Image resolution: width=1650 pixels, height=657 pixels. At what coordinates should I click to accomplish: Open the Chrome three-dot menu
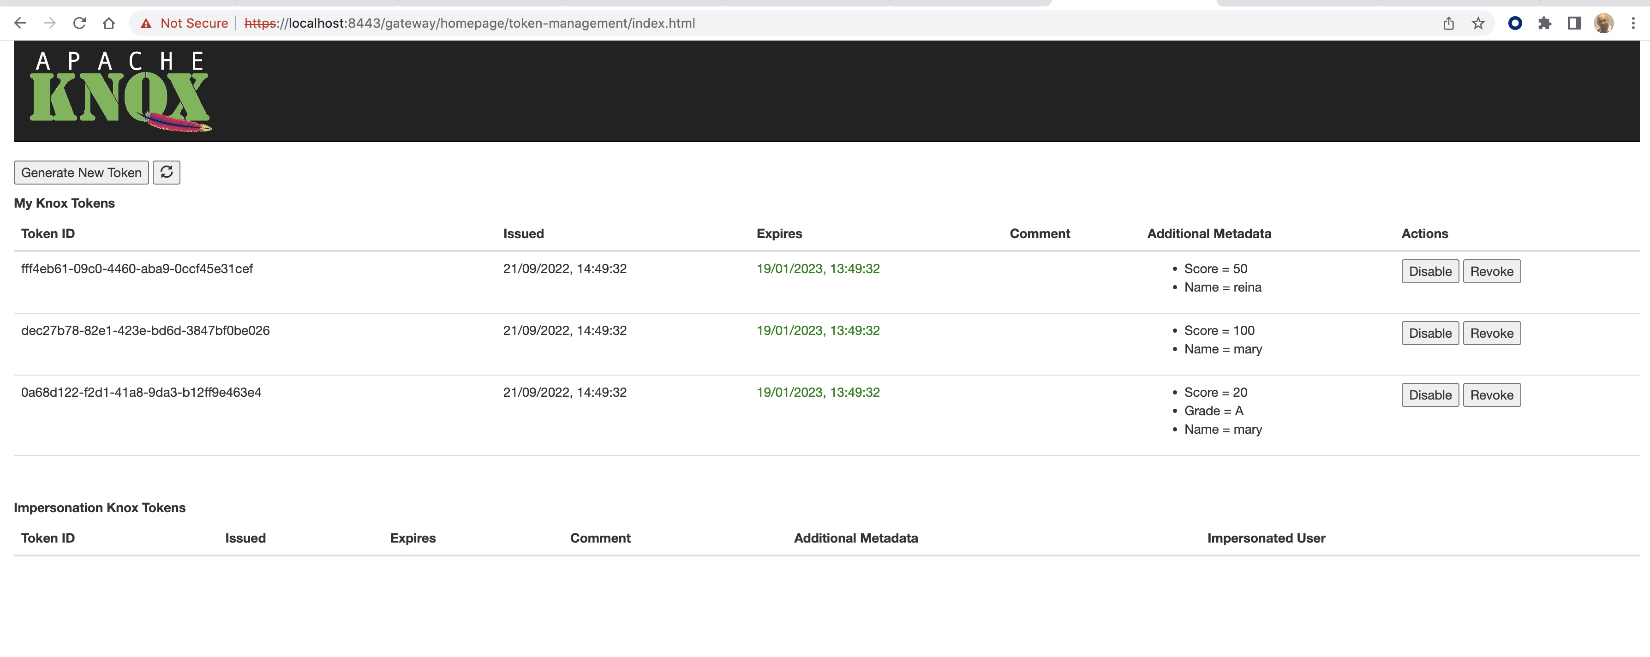(x=1633, y=24)
